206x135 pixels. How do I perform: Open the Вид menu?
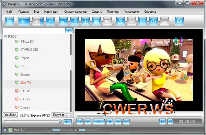(36, 12)
